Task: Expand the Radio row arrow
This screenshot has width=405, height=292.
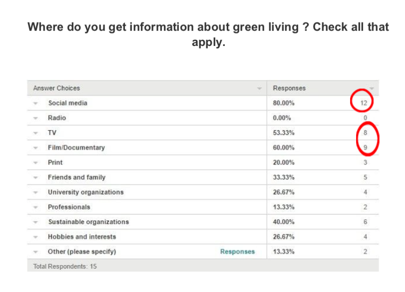Action: pyautogui.click(x=35, y=118)
